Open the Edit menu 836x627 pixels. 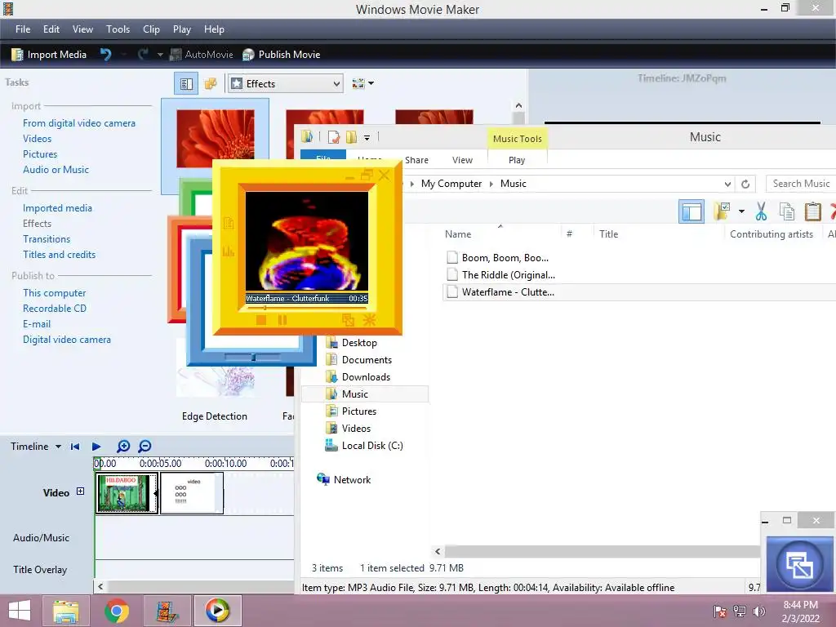coord(51,29)
